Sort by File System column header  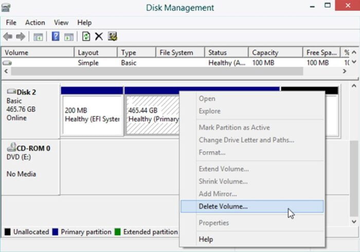pyautogui.click(x=181, y=52)
